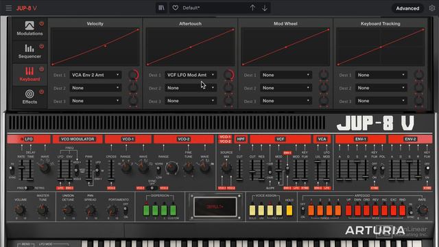
Task: Click the VCO-1 Wave knob
Action: (143, 167)
